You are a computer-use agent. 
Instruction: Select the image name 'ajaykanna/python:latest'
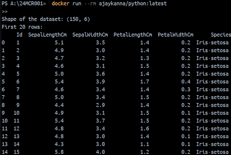tap(133, 4)
